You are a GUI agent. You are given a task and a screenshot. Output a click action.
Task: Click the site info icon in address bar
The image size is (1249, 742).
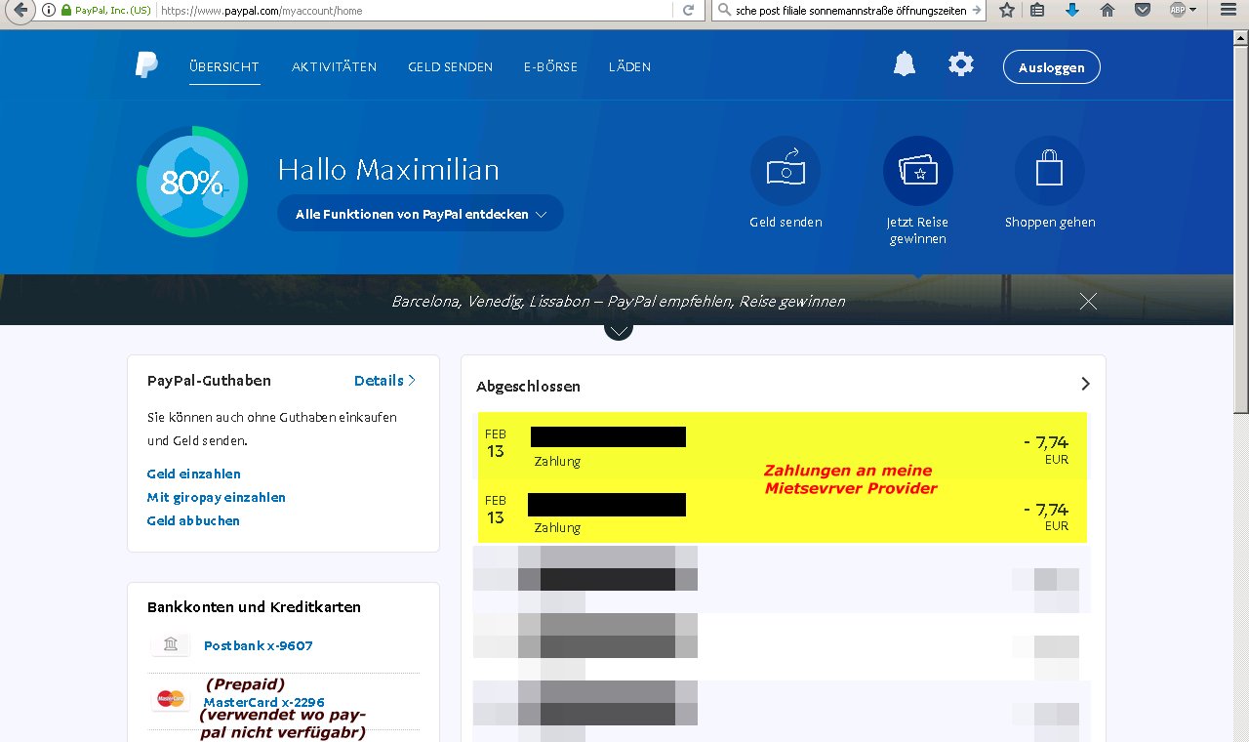click(x=49, y=10)
